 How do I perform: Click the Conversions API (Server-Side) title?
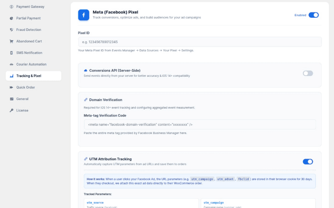(x=115, y=71)
